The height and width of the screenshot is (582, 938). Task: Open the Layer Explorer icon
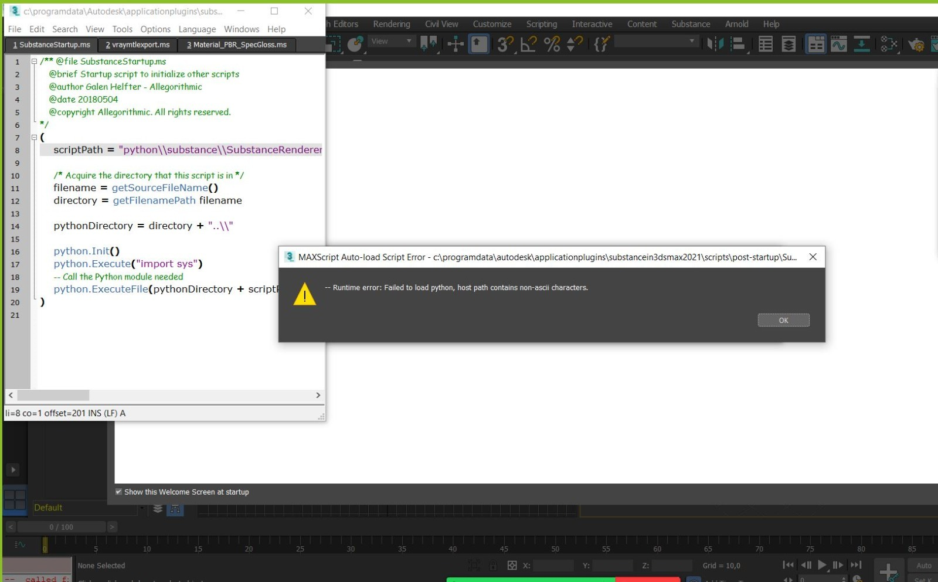click(789, 44)
